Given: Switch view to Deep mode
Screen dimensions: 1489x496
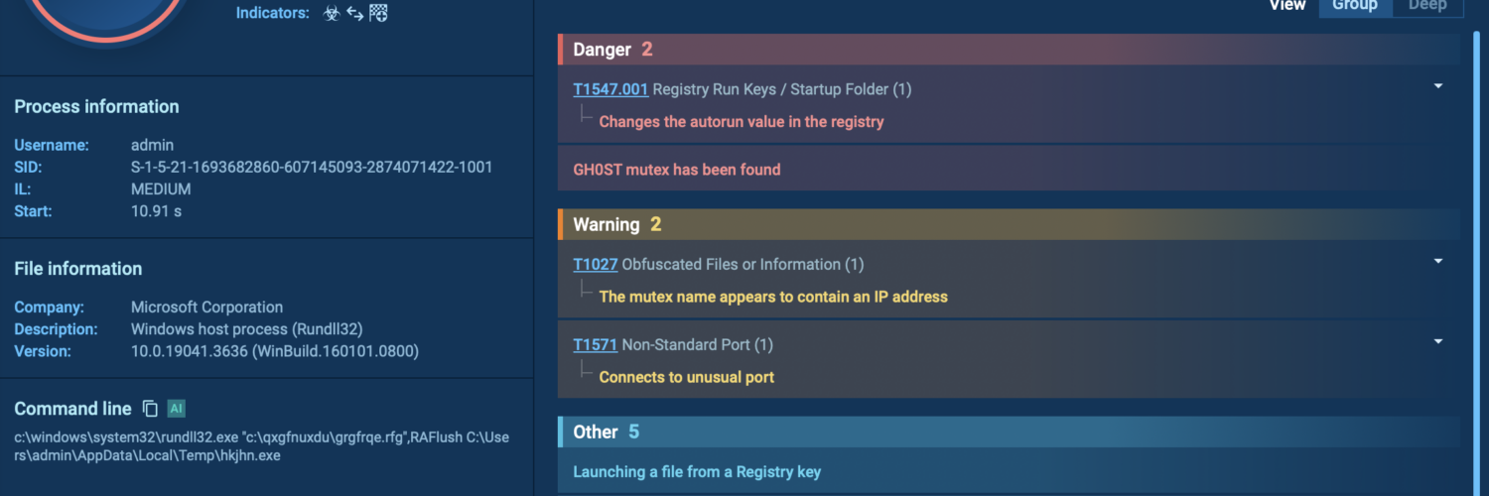Looking at the screenshot, I should point(1426,6).
